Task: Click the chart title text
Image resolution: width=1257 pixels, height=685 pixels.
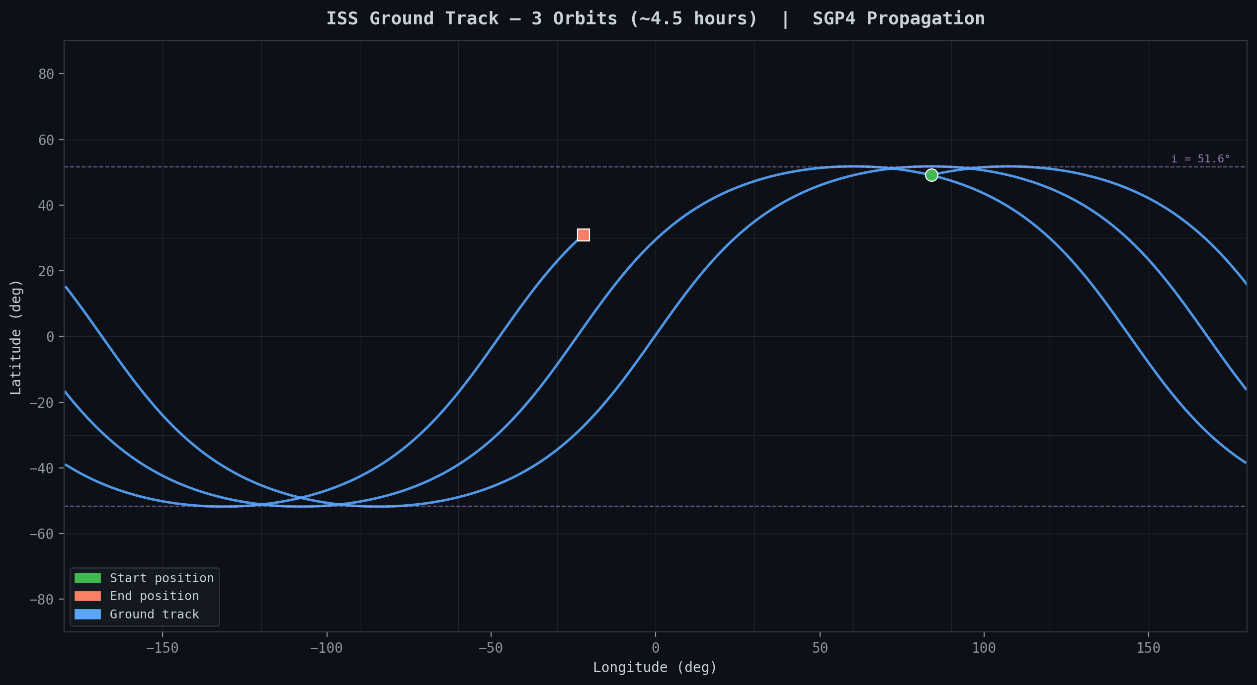Action: 655,19
